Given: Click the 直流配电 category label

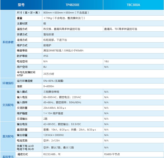Looking at the screenshot, I should (x=8, y=136).
